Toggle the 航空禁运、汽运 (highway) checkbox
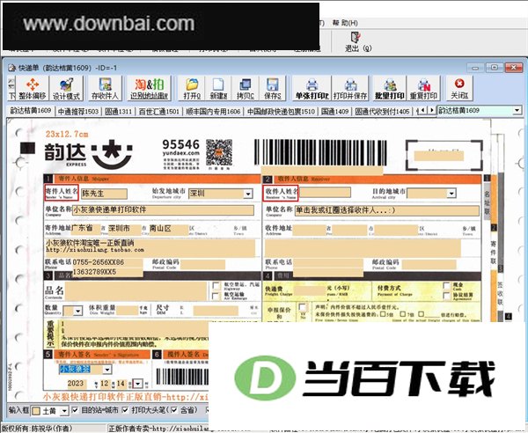528x433 pixels. pos(216,286)
